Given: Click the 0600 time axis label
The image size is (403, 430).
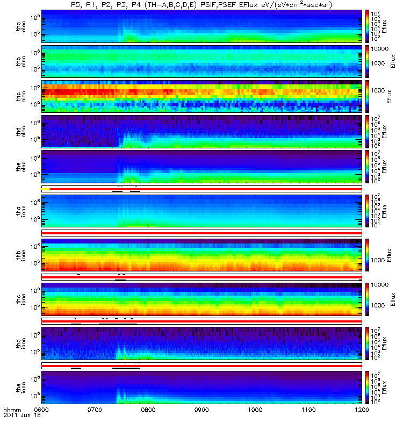Looking at the screenshot, I should coord(41,410).
